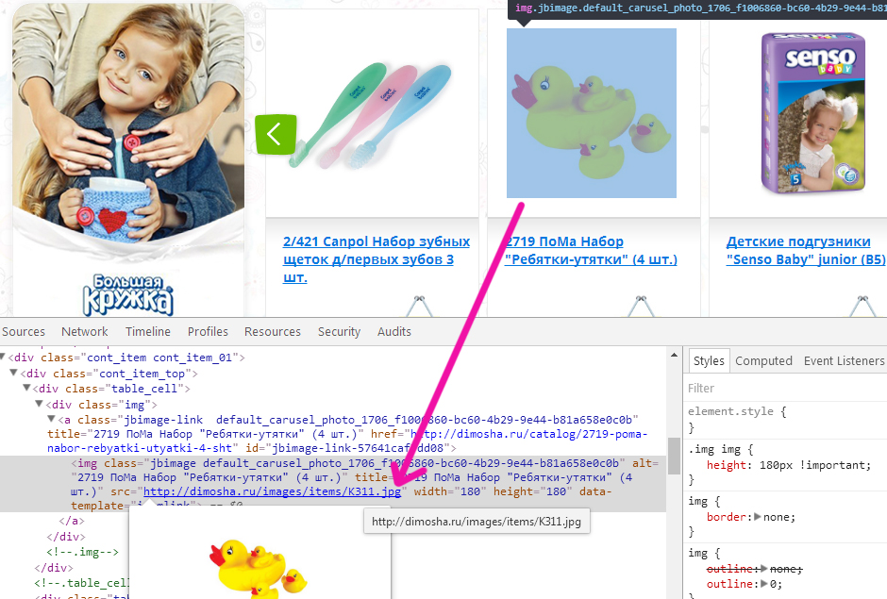Open the Security tab
Viewport: 887px width, 599px height.
coord(339,332)
